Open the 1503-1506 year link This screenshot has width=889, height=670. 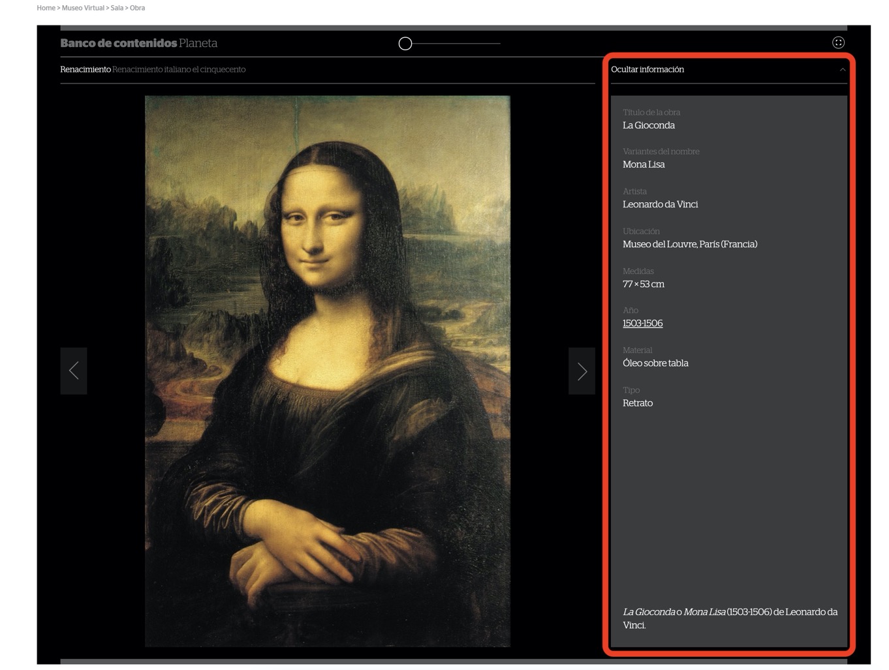tap(642, 323)
